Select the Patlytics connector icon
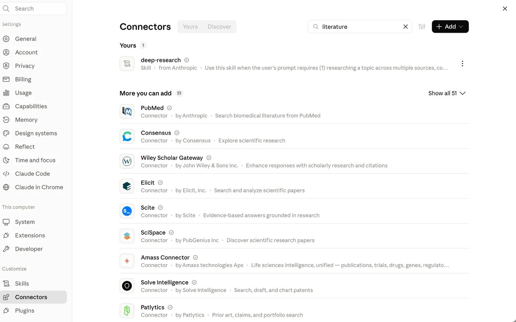The image size is (516, 322). [x=127, y=311]
